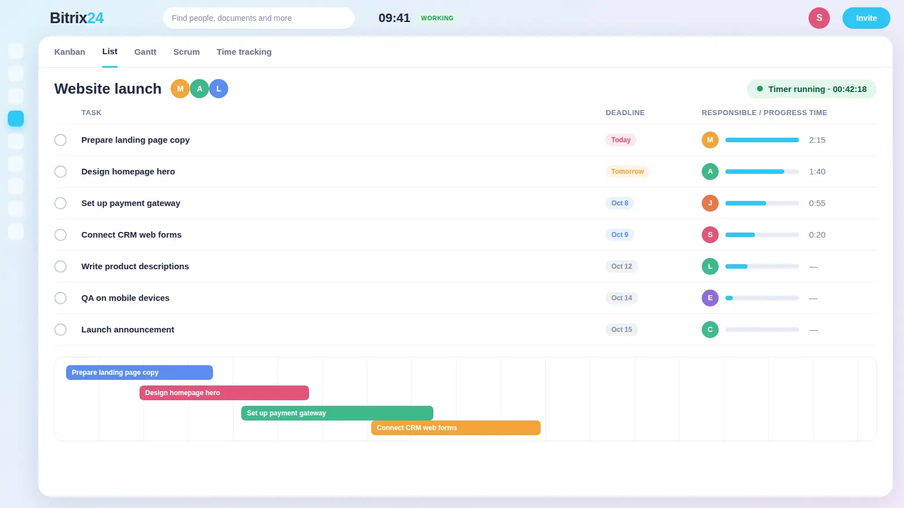
Task: Click the WORKING status badge
Action: [437, 18]
